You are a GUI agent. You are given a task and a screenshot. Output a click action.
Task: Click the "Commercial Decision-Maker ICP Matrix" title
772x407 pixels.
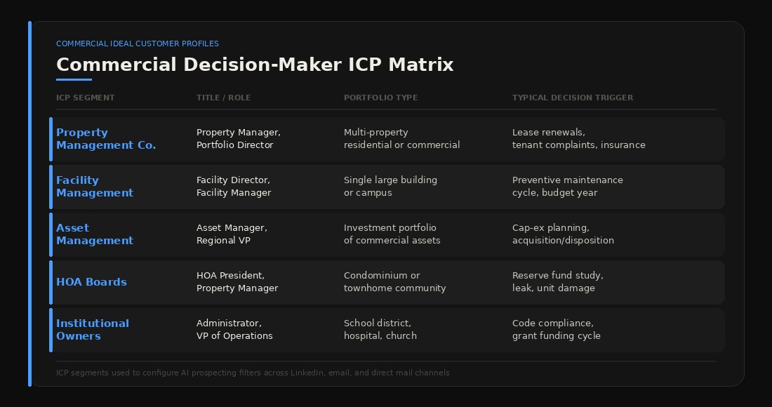point(255,65)
